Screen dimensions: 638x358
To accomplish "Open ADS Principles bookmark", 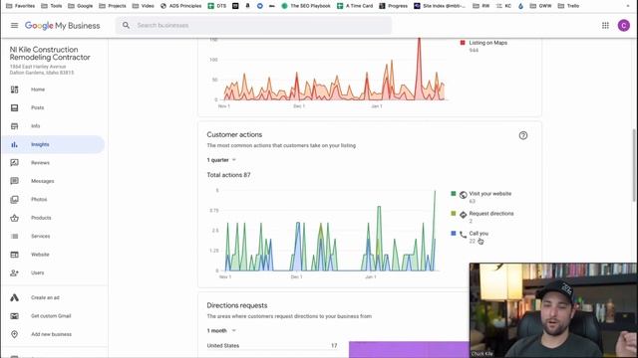I will coord(181,6).
